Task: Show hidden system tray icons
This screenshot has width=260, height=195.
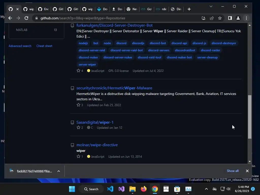Action: click(206, 189)
